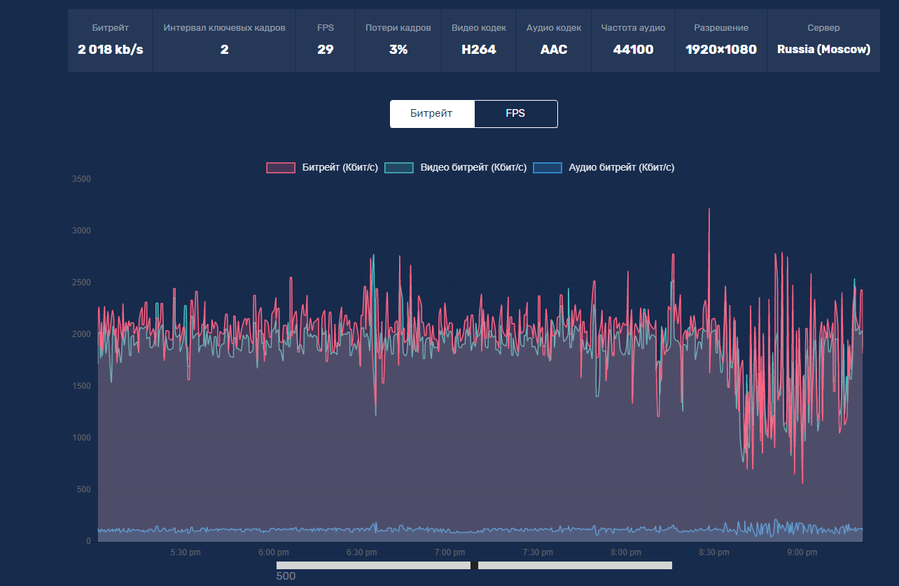The height and width of the screenshot is (586, 899).
Task: Click the blue Аудио битрейт legend swatch
Action: pos(548,168)
